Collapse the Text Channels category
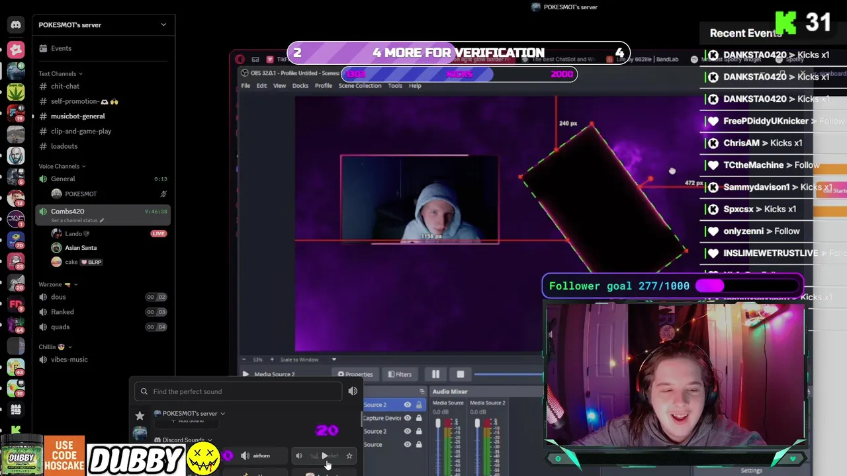 coord(60,74)
